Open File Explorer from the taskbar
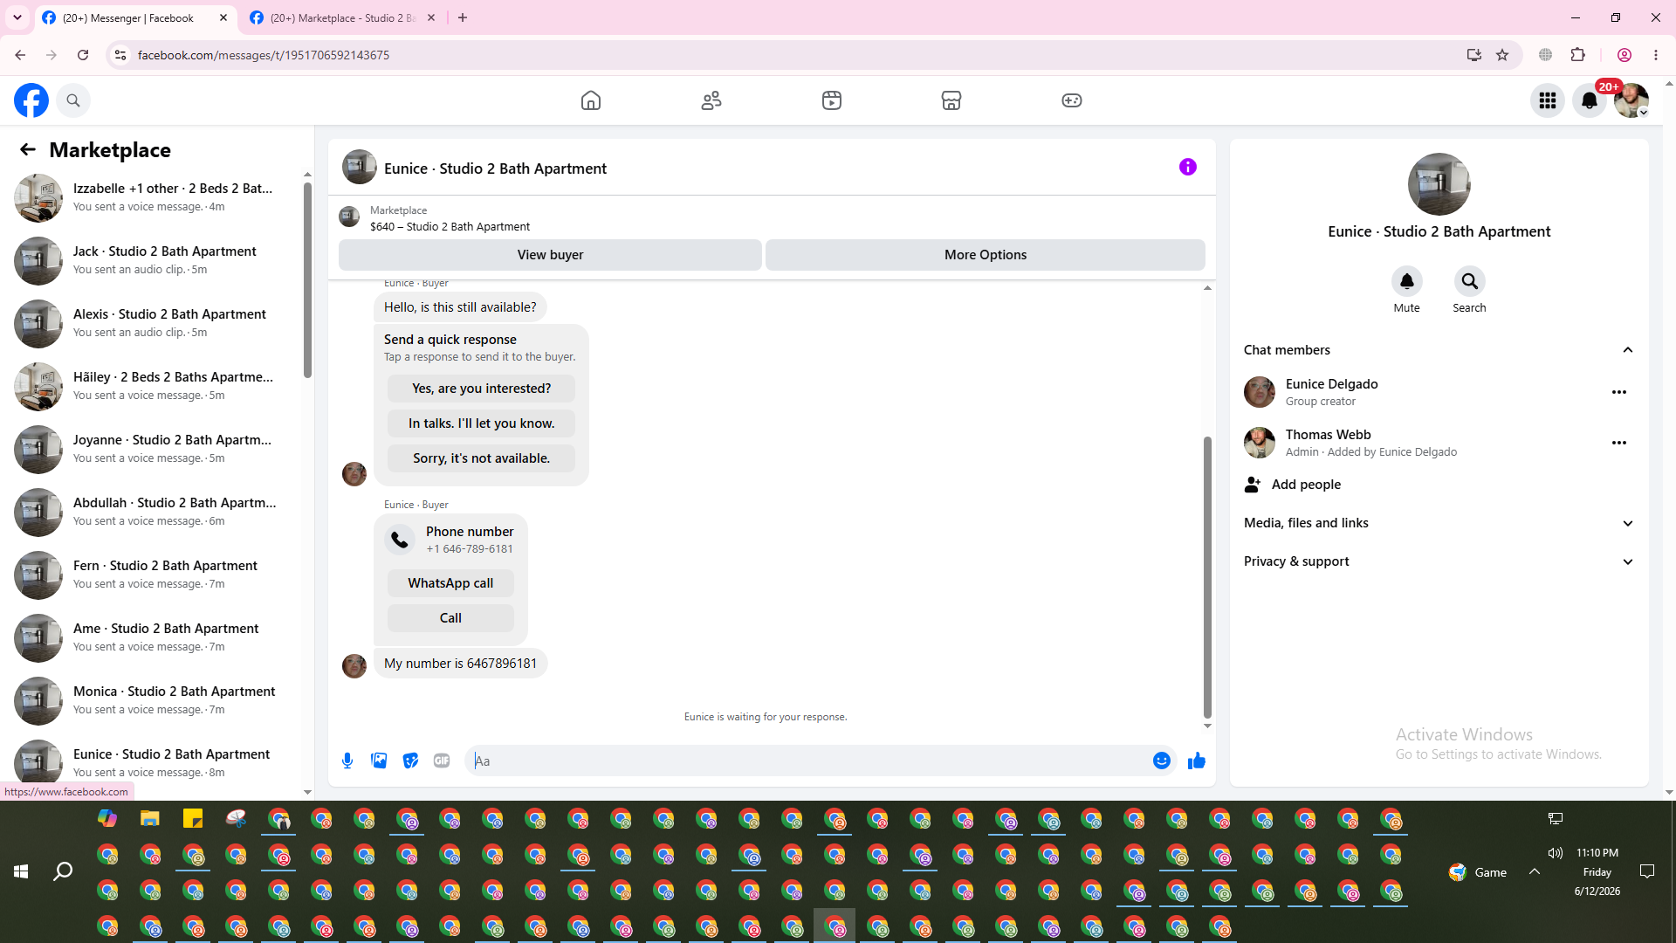Viewport: 1676px width, 943px height. point(150,819)
